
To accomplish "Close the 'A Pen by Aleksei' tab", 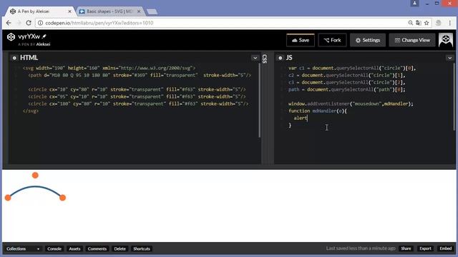I will (69, 11).
